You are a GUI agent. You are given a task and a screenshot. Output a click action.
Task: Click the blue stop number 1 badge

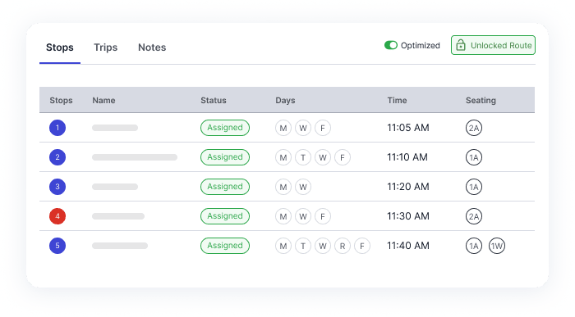pyautogui.click(x=57, y=128)
